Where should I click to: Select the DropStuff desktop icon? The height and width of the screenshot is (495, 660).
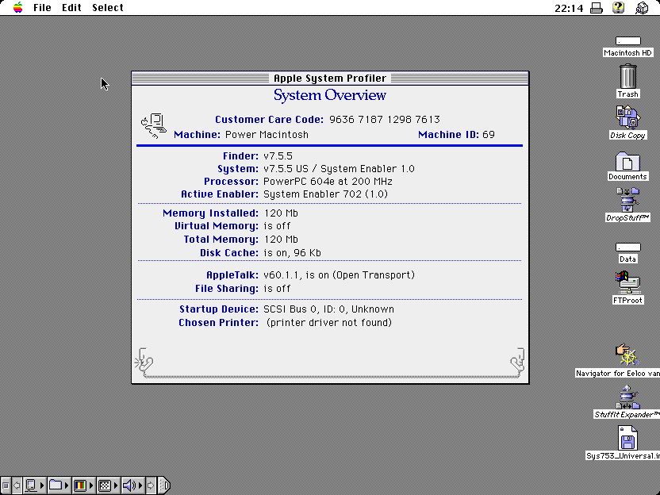pos(627,201)
